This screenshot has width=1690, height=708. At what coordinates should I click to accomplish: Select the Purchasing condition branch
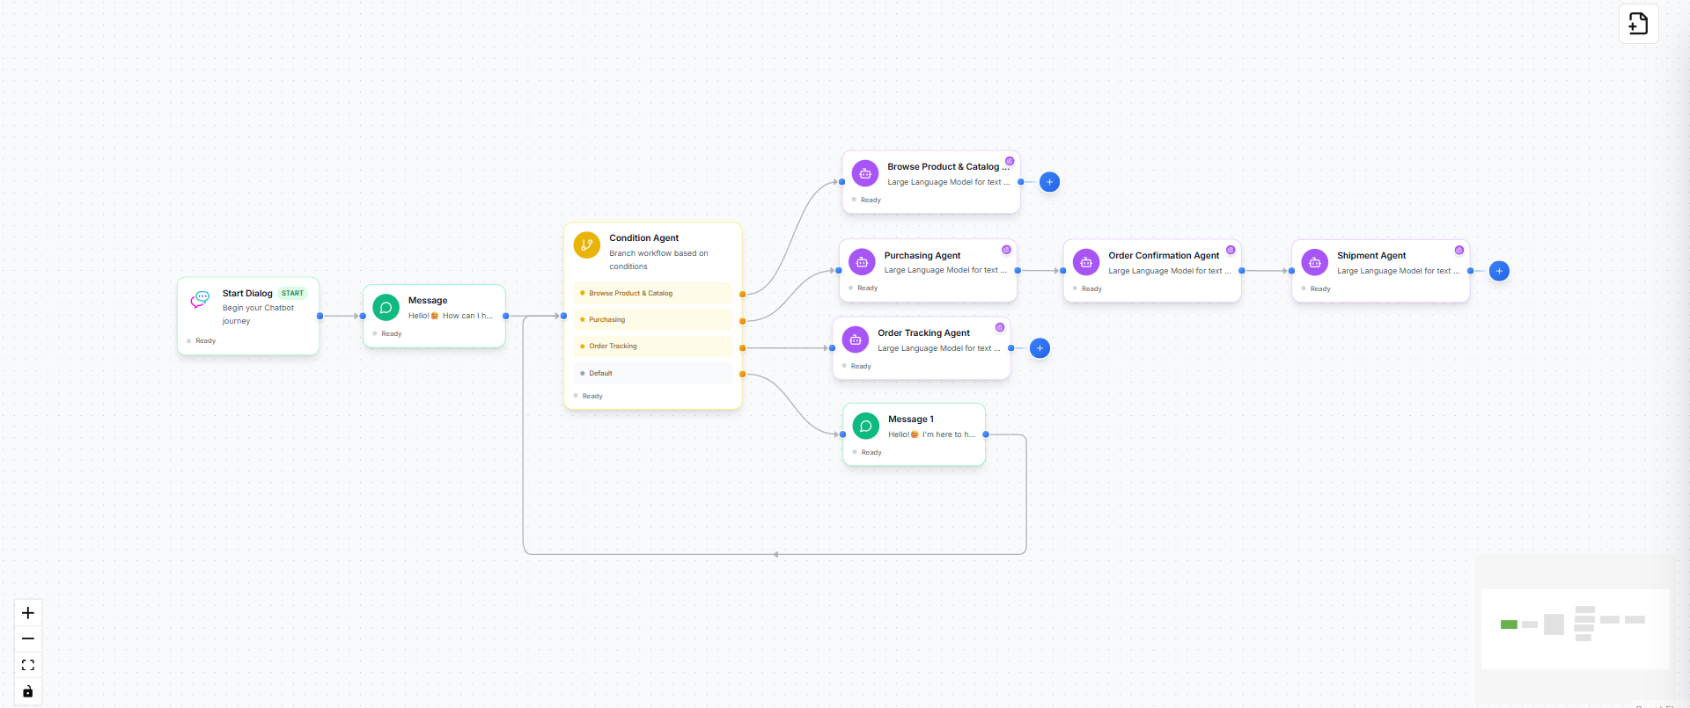click(x=652, y=319)
